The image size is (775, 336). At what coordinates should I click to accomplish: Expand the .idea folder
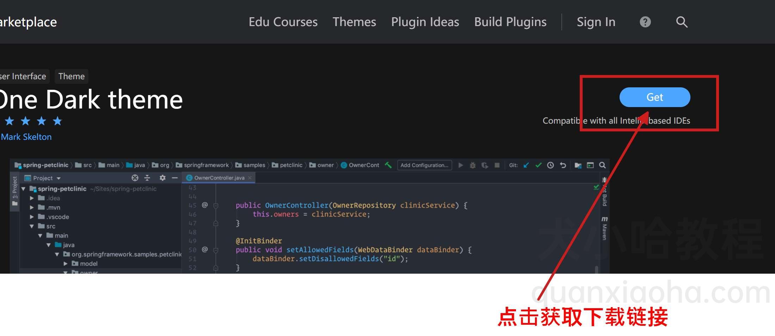click(x=32, y=198)
